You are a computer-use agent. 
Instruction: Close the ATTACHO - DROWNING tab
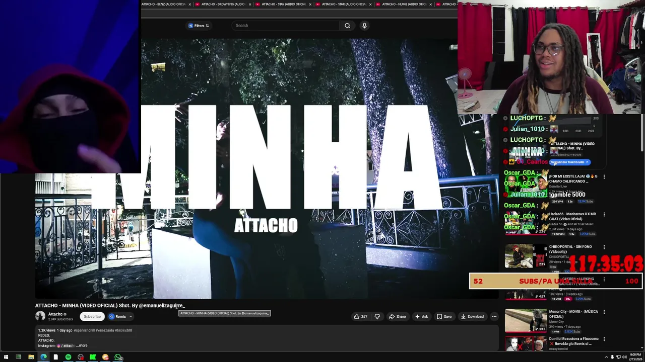(250, 4)
